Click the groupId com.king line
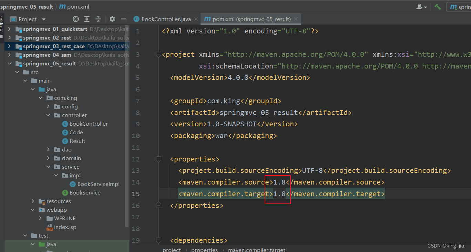Image resolution: width=471 pixels, height=252 pixels. point(226,101)
